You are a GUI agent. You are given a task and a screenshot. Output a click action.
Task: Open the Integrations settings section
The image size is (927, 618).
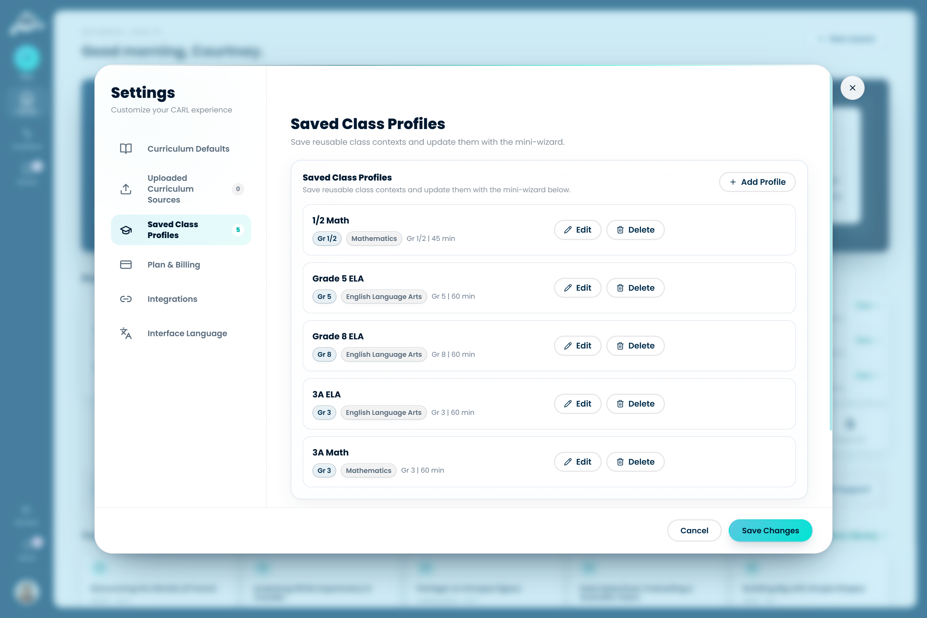point(181,299)
